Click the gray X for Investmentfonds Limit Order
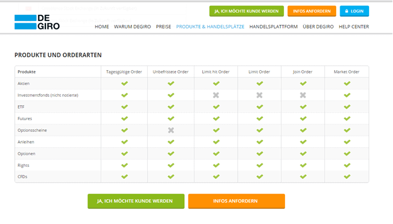393x224 pixels. pyautogui.click(x=260, y=95)
